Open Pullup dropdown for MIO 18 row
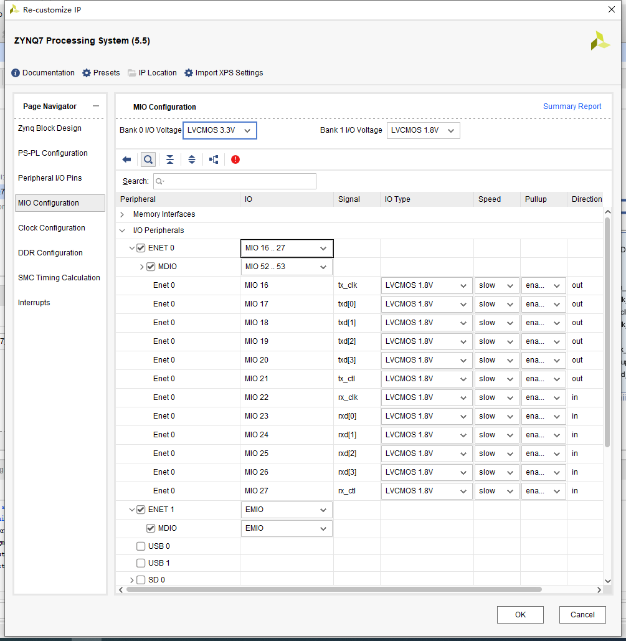The height and width of the screenshot is (641, 626). click(x=543, y=323)
